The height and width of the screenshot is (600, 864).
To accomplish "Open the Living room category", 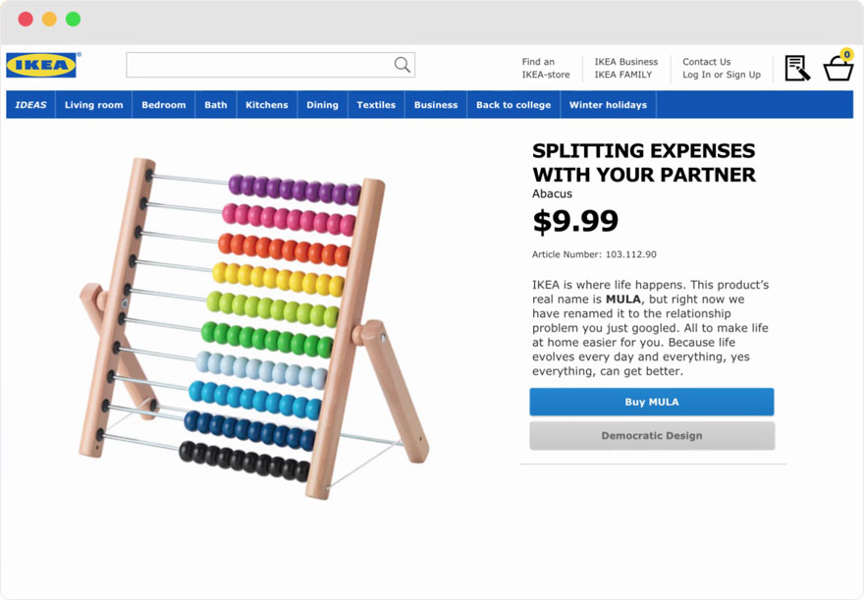I will click(x=93, y=104).
